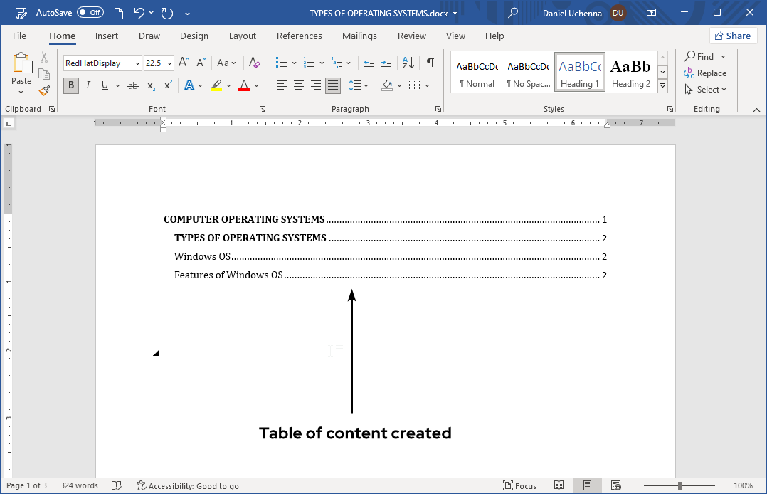
Task: Open the Sort dialog
Action: point(407,63)
